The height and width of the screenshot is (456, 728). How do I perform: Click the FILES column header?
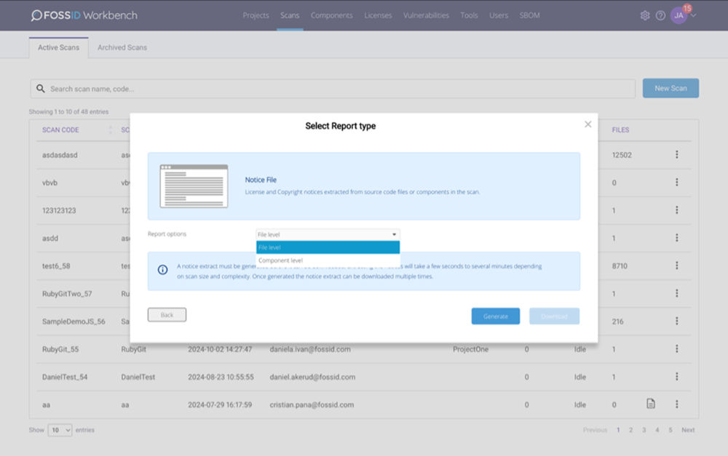(620, 130)
